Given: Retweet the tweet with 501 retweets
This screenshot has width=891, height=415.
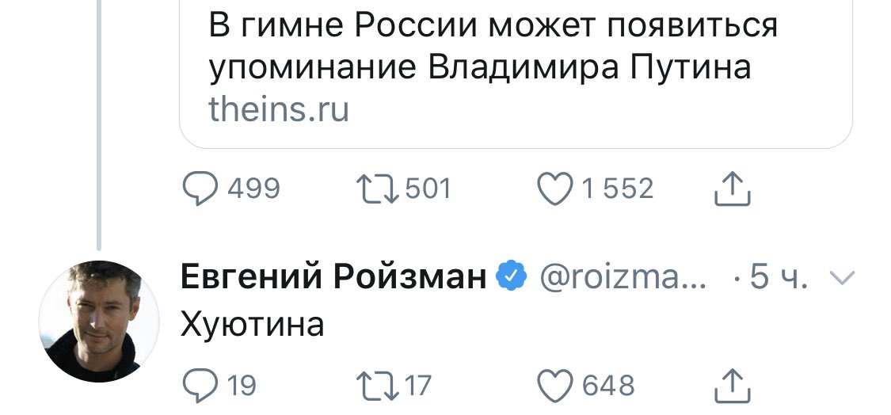Looking at the screenshot, I should tap(378, 188).
